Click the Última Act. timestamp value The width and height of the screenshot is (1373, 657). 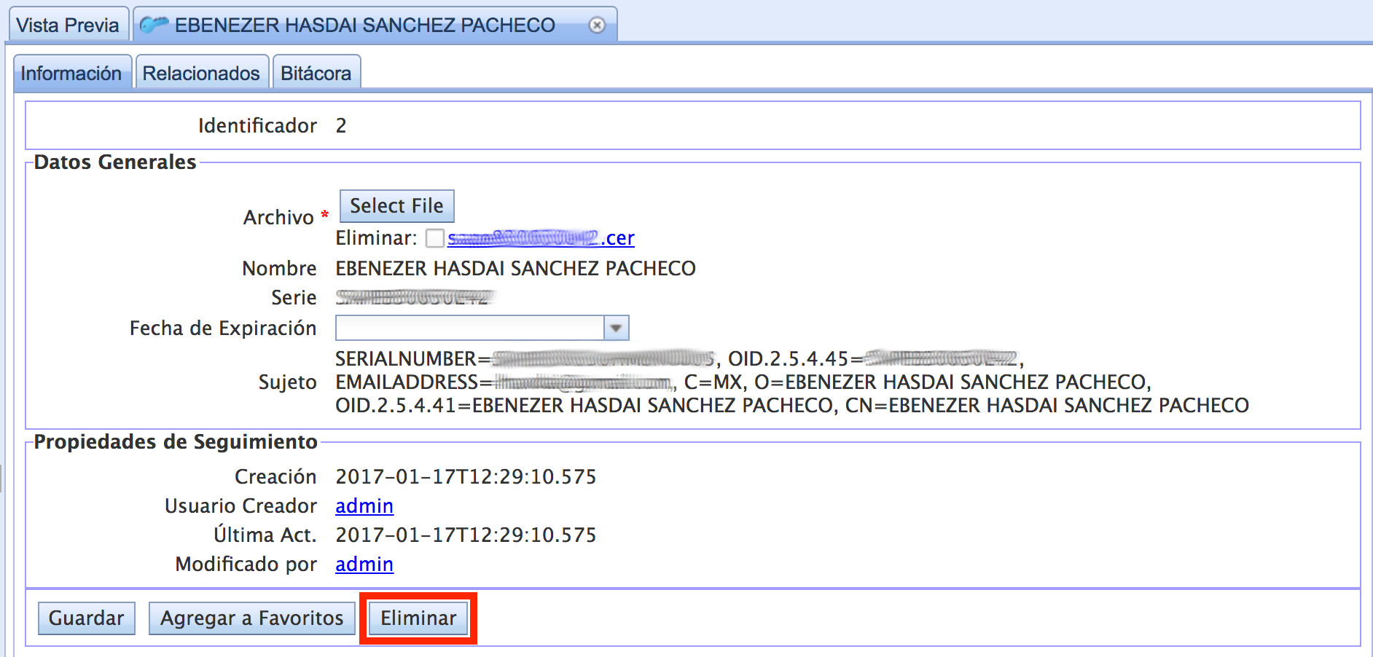(x=466, y=535)
